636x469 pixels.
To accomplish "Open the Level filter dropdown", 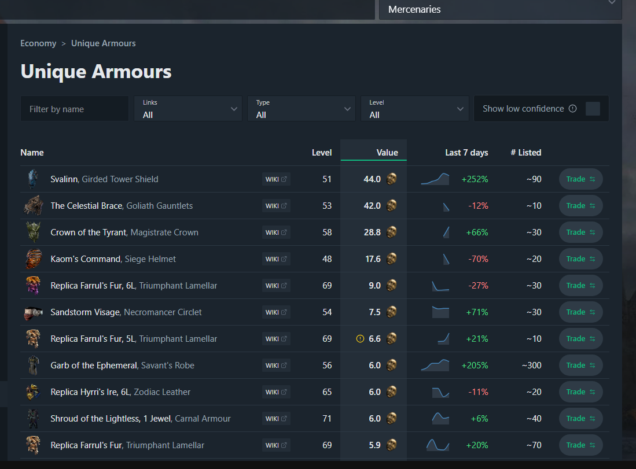I will click(415, 109).
